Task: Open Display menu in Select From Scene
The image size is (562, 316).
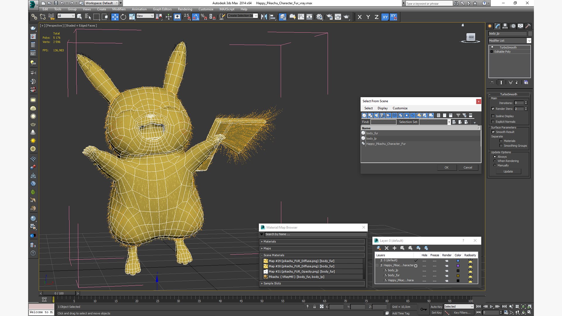Action: point(383,108)
